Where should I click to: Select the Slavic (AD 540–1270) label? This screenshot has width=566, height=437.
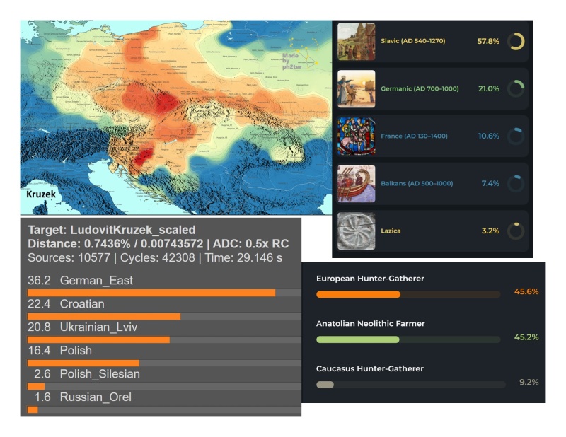click(412, 42)
